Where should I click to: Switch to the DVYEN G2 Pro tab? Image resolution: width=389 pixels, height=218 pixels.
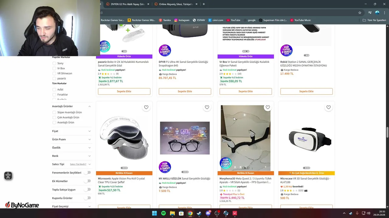pyautogui.click(x=126, y=4)
